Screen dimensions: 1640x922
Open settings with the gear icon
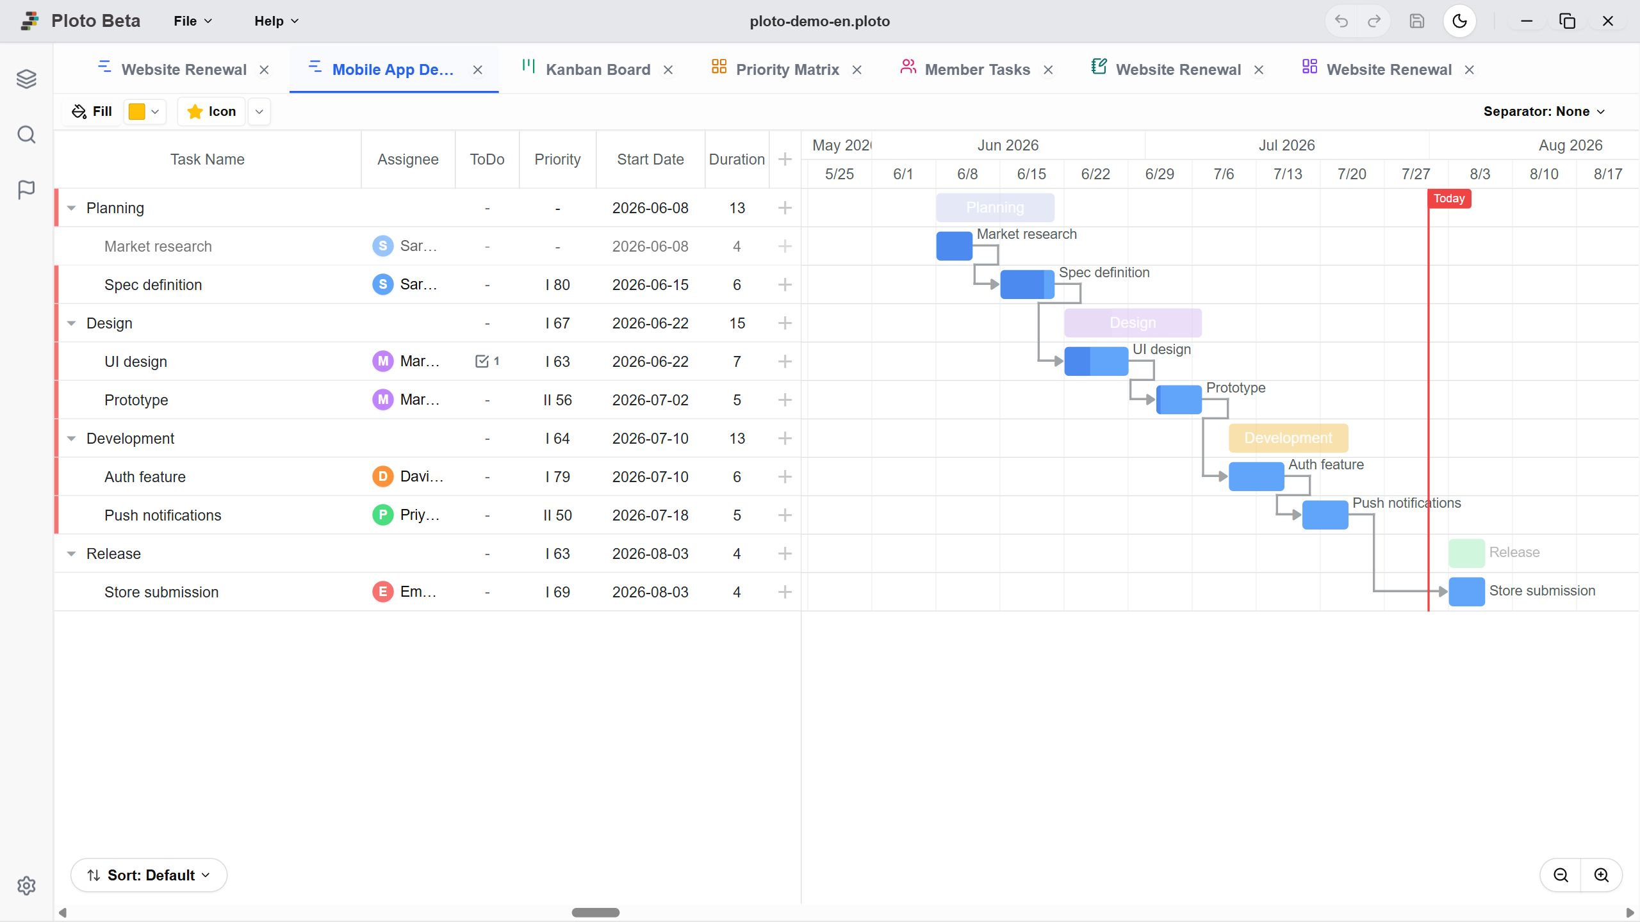[x=26, y=886]
